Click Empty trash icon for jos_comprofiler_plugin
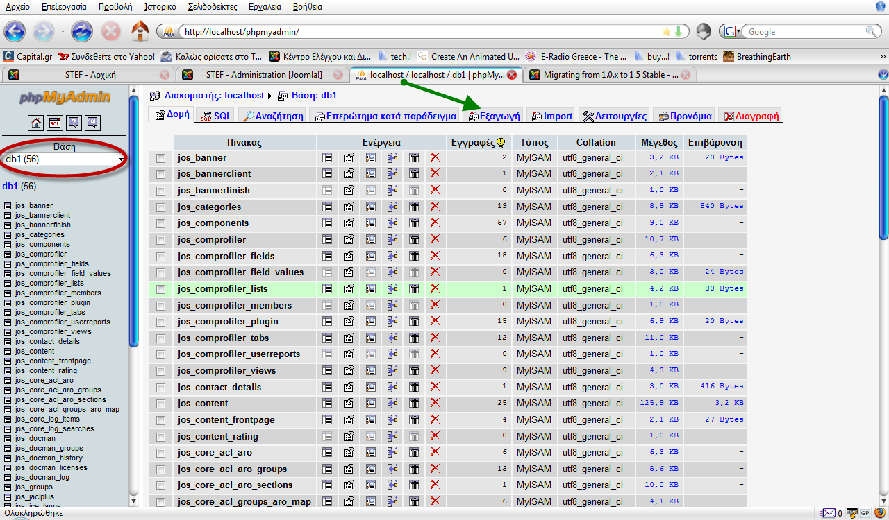The image size is (889, 520). click(414, 321)
